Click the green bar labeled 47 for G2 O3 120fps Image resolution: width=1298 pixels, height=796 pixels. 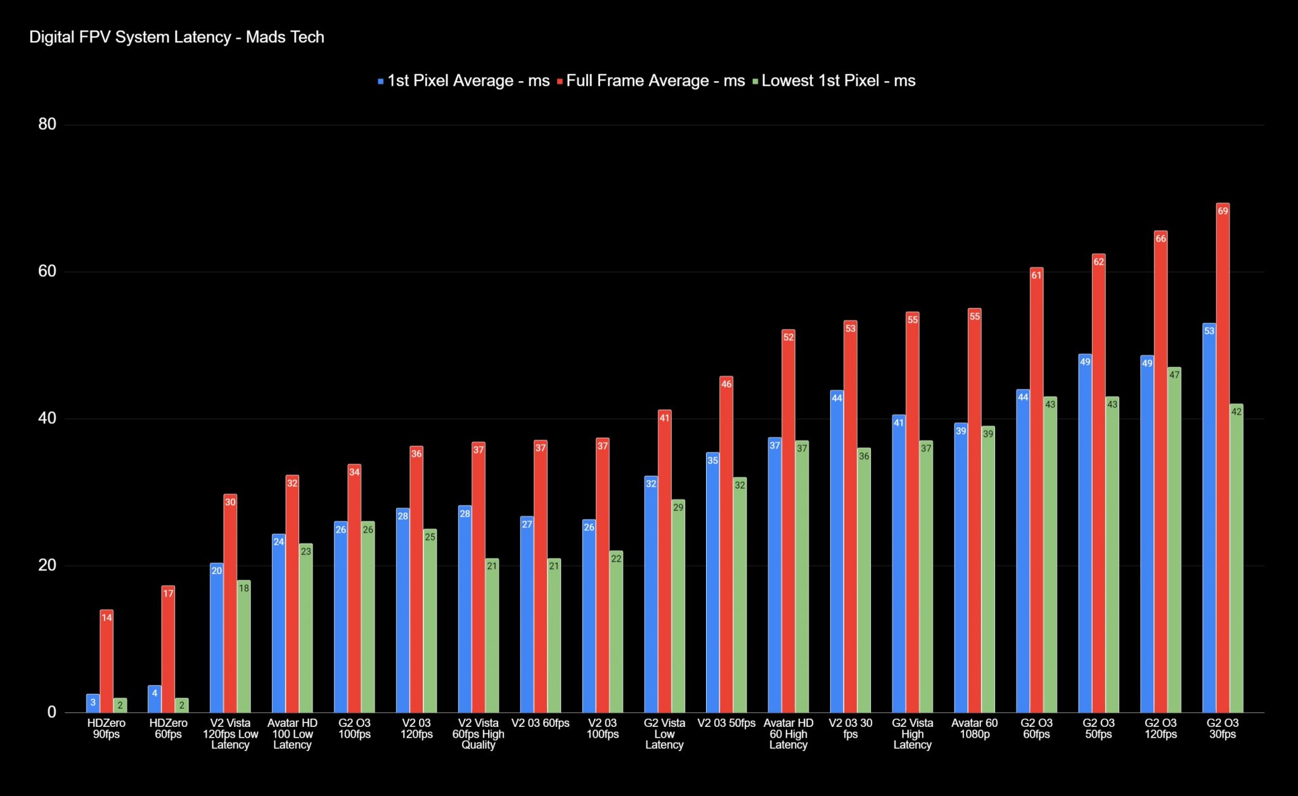coord(1174,539)
